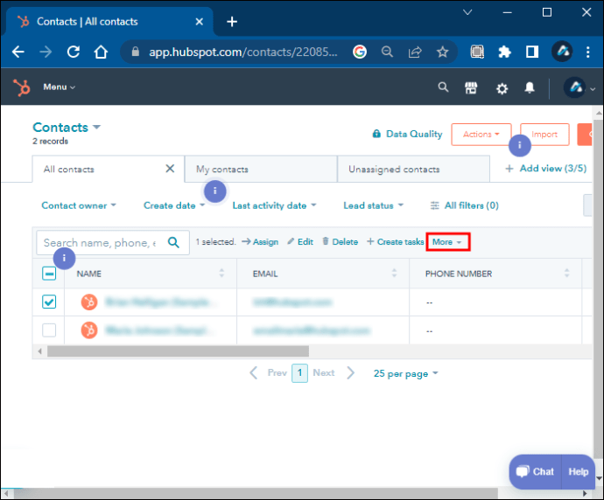Screen dimensions: 604x500
Task: Expand the More dropdown
Action: (448, 242)
